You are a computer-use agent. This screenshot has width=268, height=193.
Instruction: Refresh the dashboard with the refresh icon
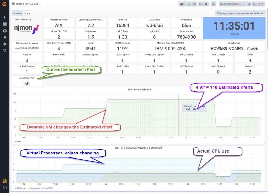click(254, 4)
